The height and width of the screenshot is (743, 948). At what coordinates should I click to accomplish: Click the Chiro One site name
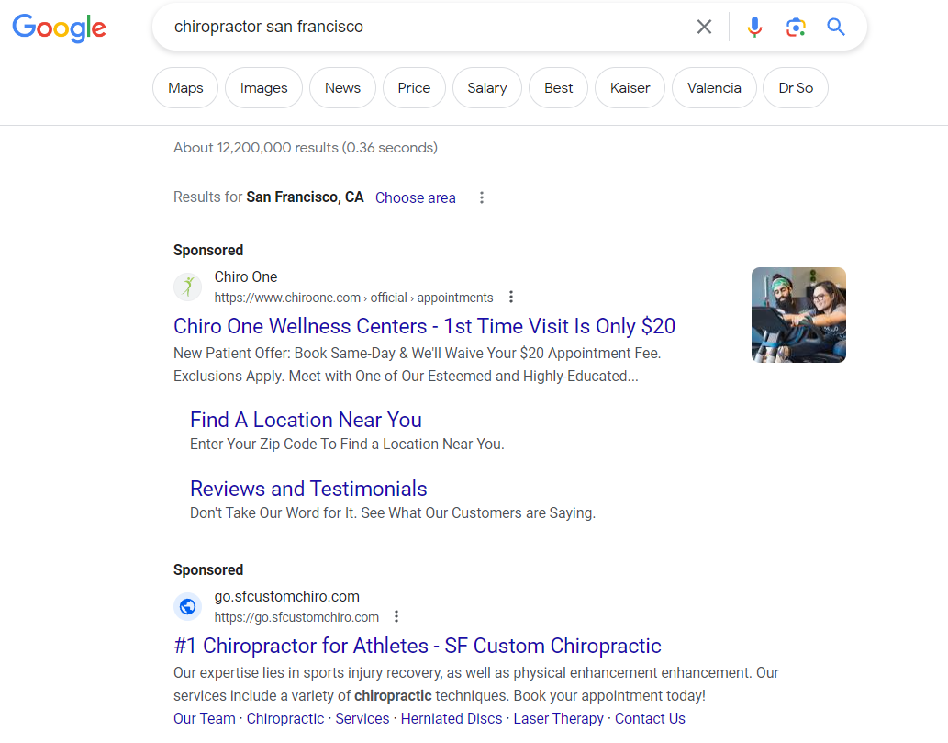tap(246, 277)
